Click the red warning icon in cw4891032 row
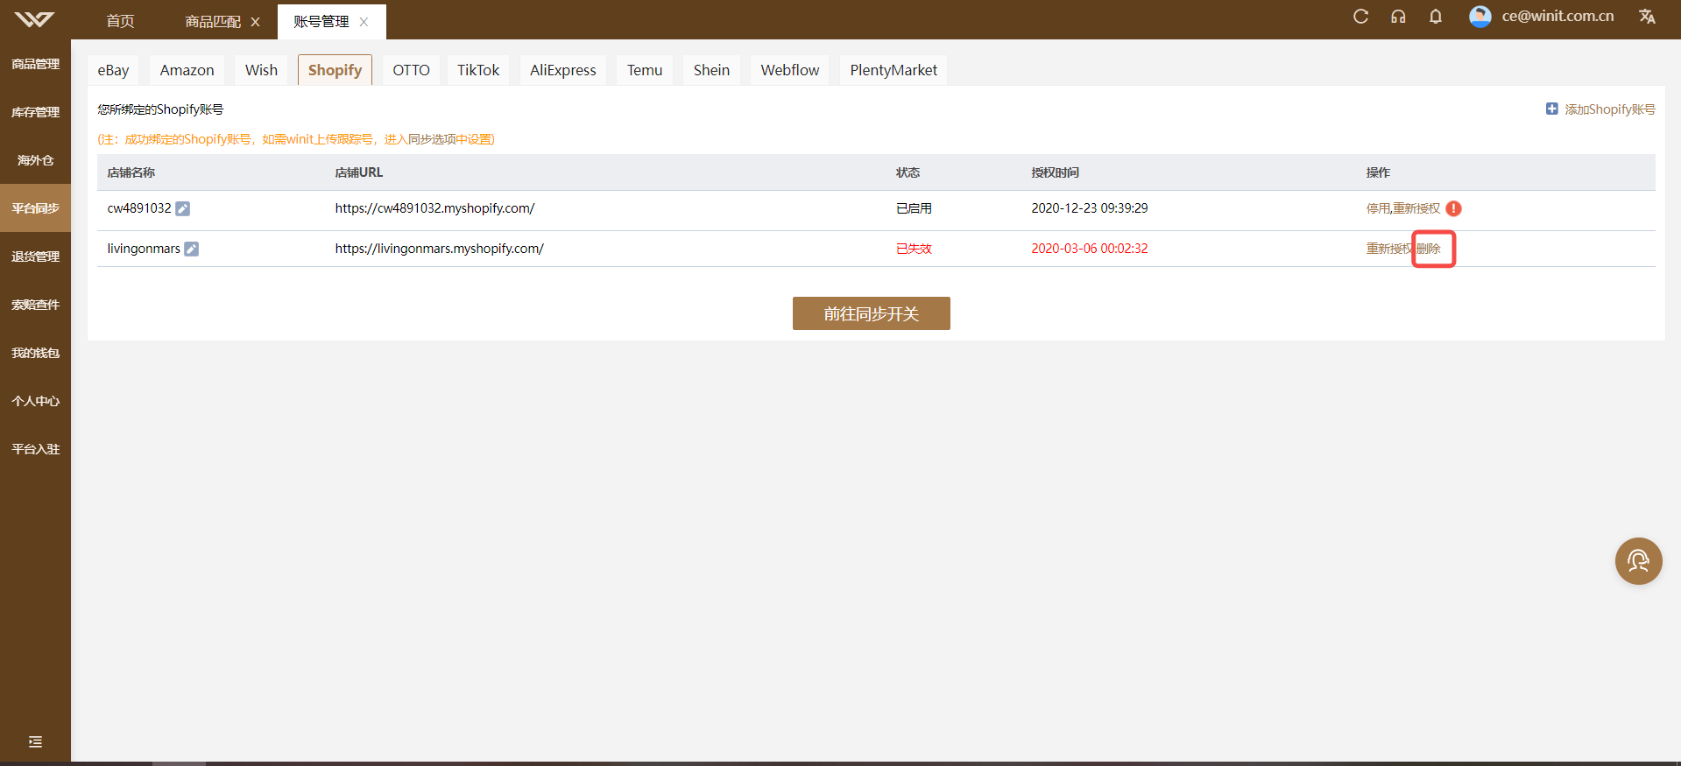Screen dimensions: 1681x766 1454,208
